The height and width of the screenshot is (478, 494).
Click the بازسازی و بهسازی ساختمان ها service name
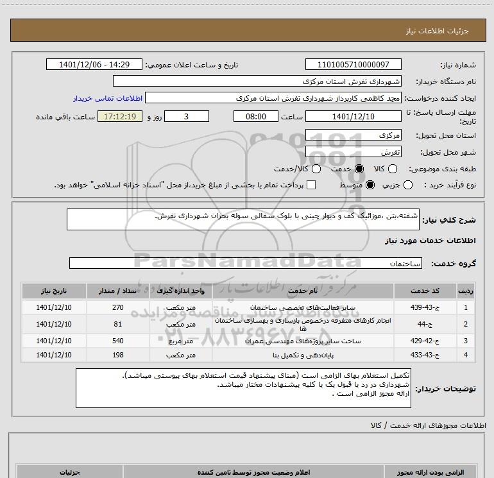(x=303, y=324)
